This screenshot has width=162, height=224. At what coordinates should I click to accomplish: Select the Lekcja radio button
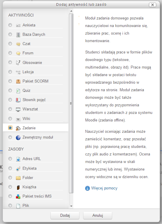(x=10, y=72)
